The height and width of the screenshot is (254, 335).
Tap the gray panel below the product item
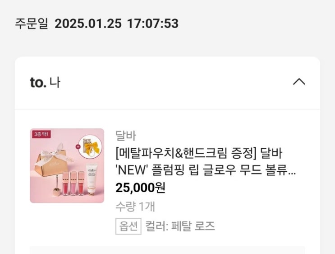[167, 250]
